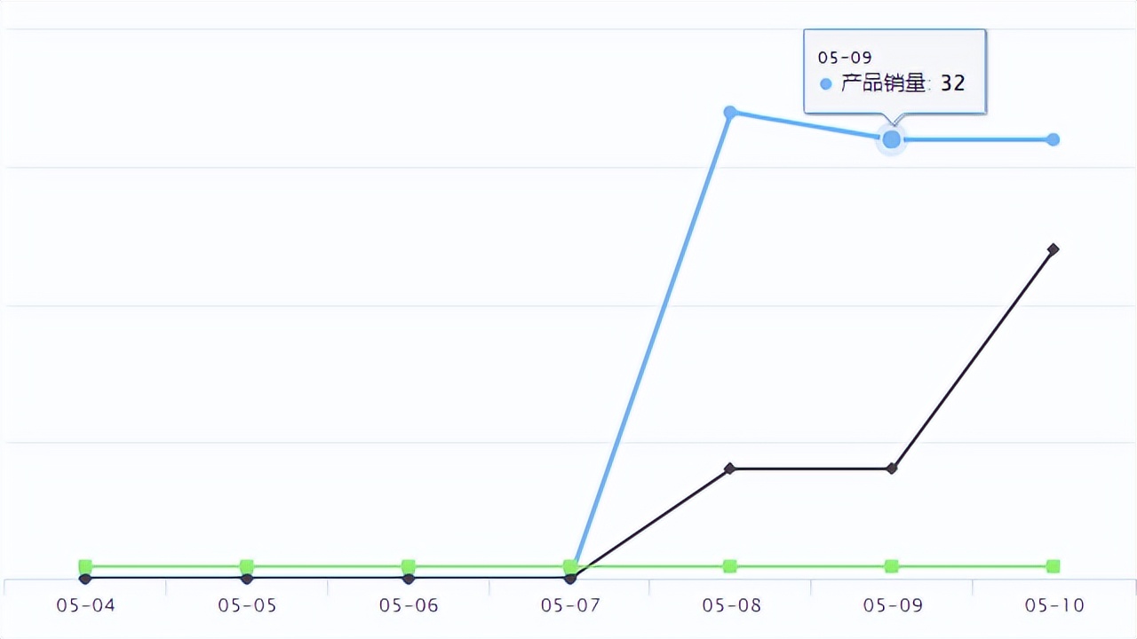Viewport: 1137px width, 639px height.
Task: Click the black diamond marker at 05-09
Action: click(x=892, y=468)
